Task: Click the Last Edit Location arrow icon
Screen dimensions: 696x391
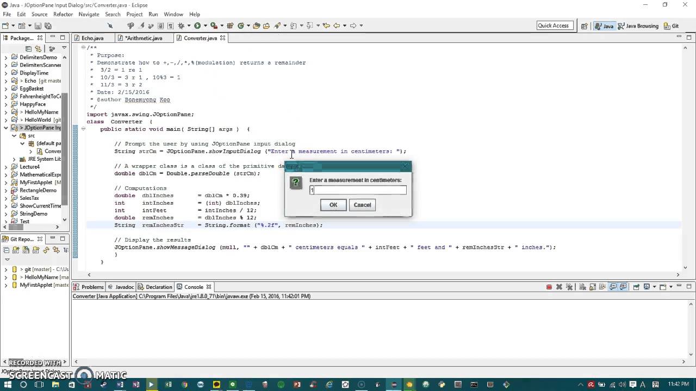Action: [326, 26]
